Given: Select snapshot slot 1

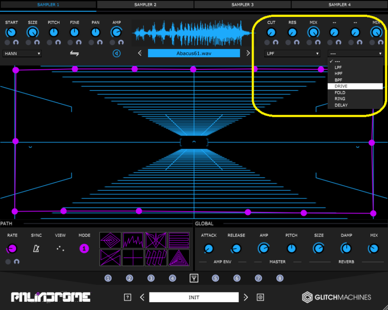Looking at the screenshot, I should [x=108, y=278].
